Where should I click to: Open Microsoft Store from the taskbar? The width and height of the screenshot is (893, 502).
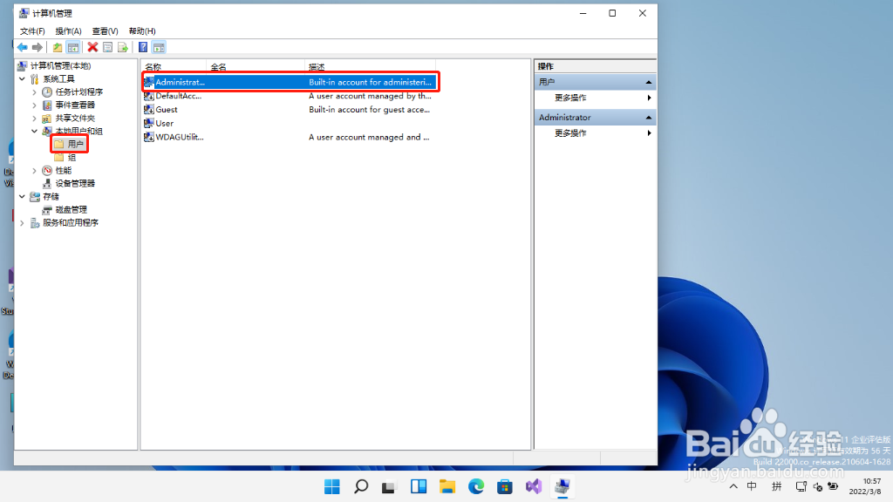point(505,486)
